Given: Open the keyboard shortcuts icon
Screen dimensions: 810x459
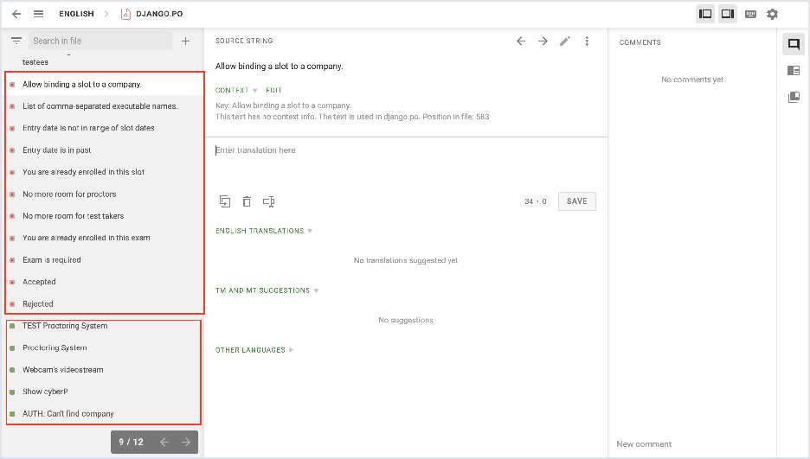Looking at the screenshot, I should coord(750,14).
